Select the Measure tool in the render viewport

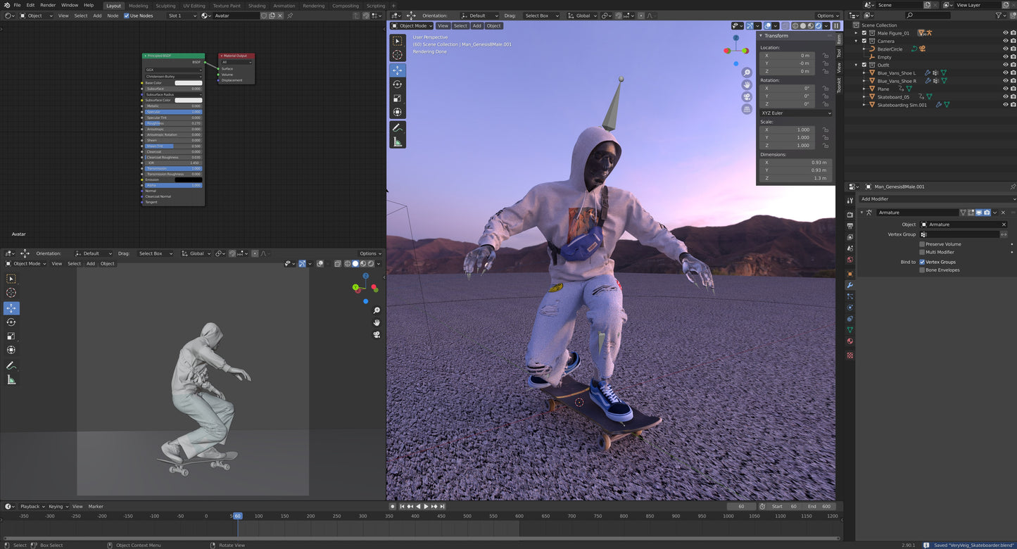pyautogui.click(x=398, y=142)
